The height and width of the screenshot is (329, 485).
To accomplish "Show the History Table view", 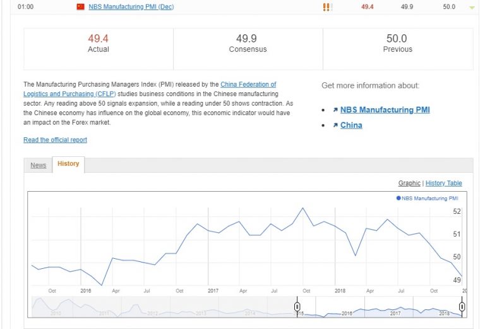I will tap(444, 183).
